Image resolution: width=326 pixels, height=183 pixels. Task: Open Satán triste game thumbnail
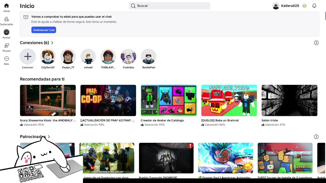click(289, 100)
